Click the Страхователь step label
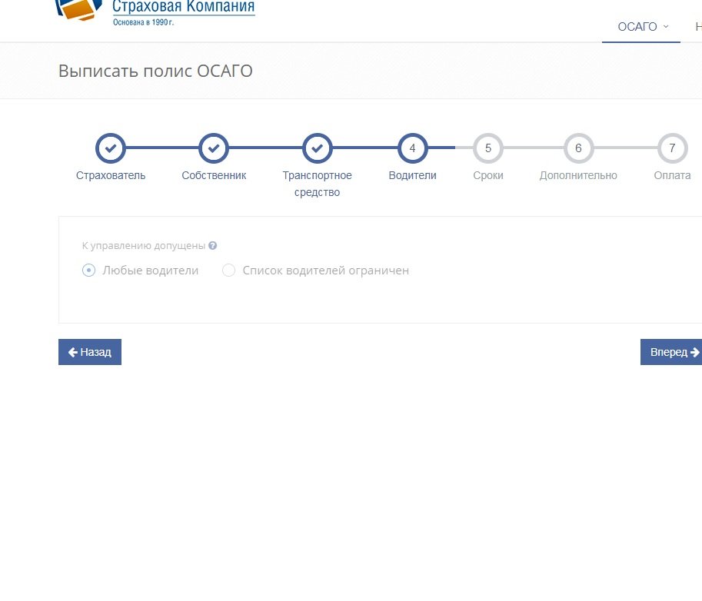 tap(111, 175)
